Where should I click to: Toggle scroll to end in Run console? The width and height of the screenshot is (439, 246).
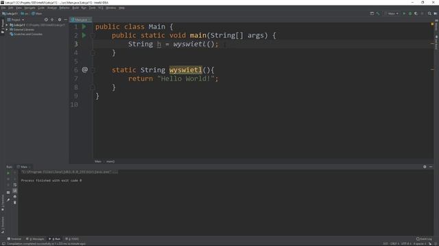coord(15,191)
